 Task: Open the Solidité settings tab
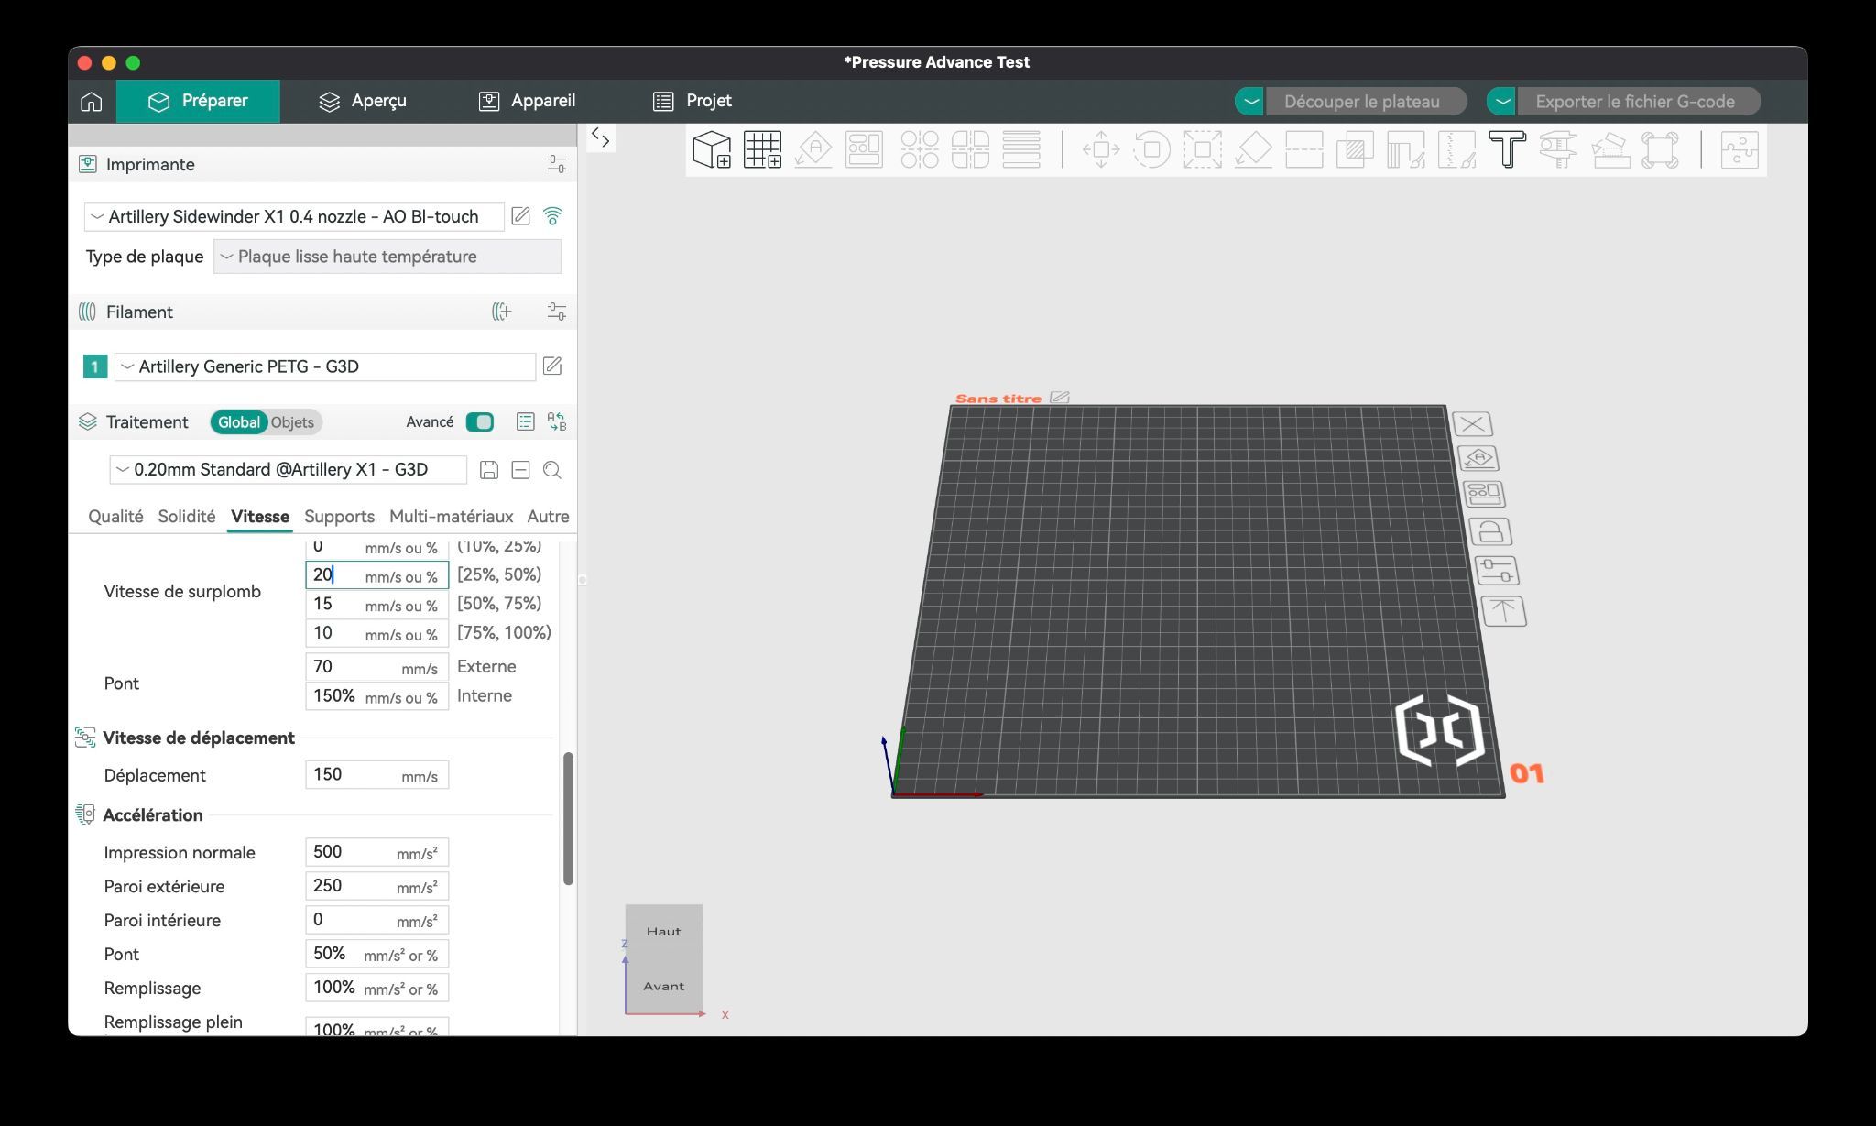click(187, 517)
